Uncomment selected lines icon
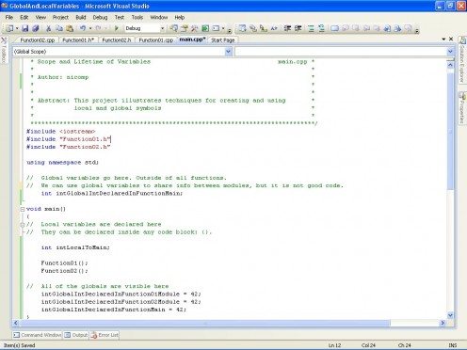This screenshot has height=350, width=467. click(321, 28)
